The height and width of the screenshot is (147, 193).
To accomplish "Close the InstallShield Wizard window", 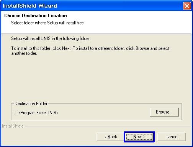I will pos(187,6).
